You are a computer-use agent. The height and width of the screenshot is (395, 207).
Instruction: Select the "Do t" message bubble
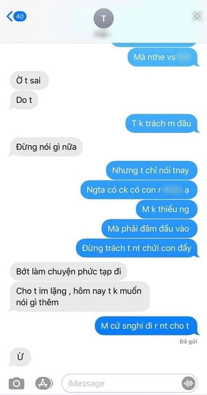[x=24, y=100]
